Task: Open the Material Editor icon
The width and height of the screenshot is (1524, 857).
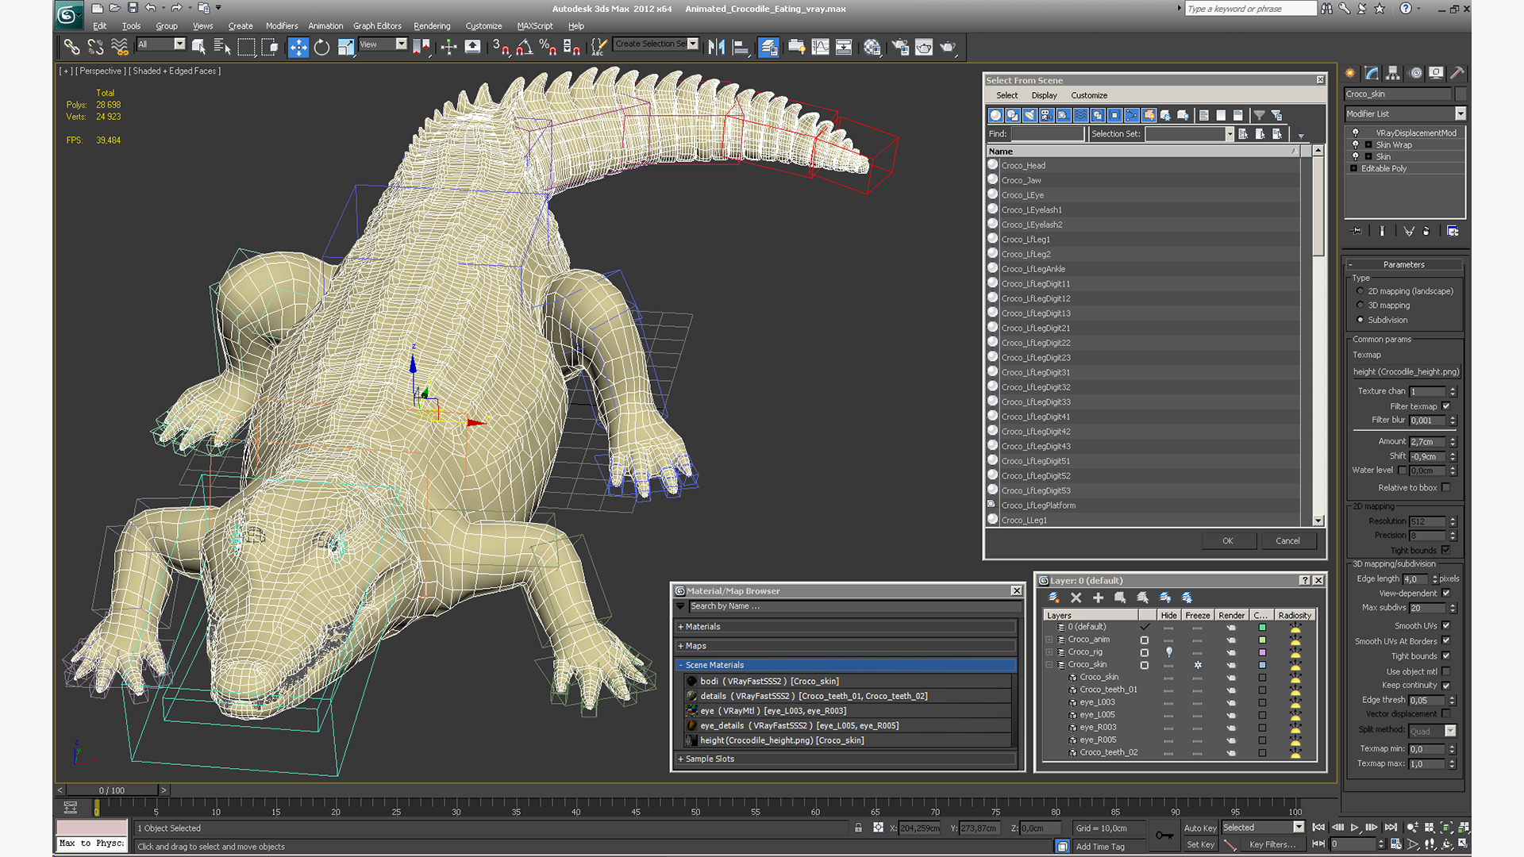Action: 872,47
